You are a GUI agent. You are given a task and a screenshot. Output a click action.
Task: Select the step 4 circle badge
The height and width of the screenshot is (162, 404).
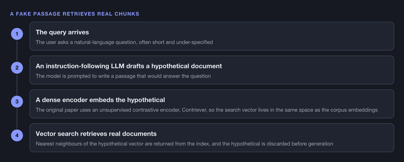pos(17,135)
